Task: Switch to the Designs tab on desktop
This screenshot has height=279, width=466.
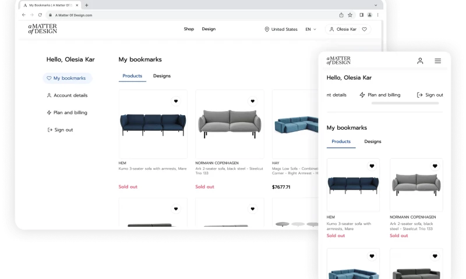Action: 162,76
